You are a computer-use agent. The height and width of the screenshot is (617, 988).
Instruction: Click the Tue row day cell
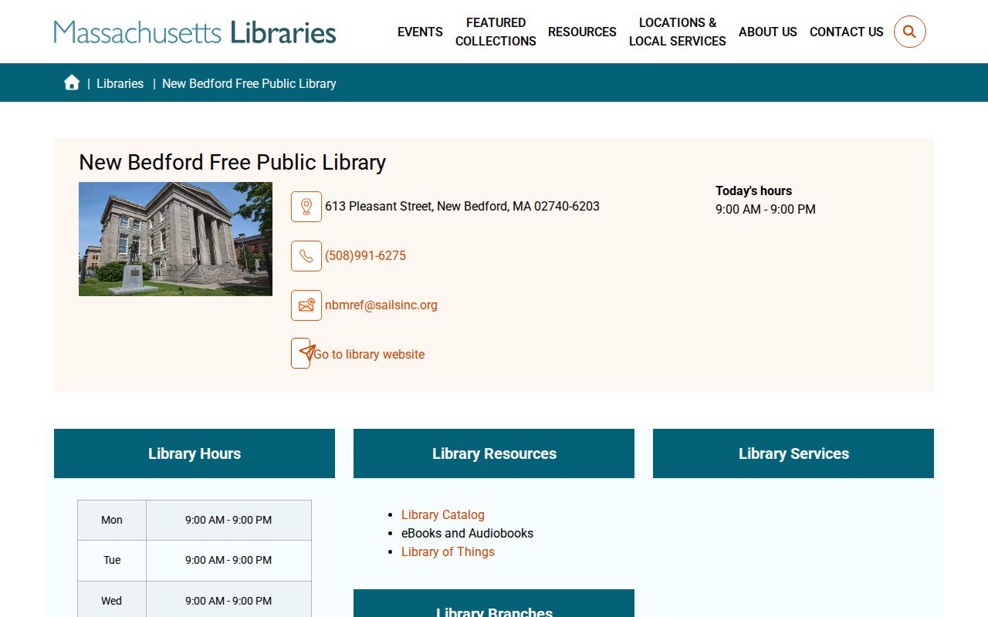coord(112,560)
